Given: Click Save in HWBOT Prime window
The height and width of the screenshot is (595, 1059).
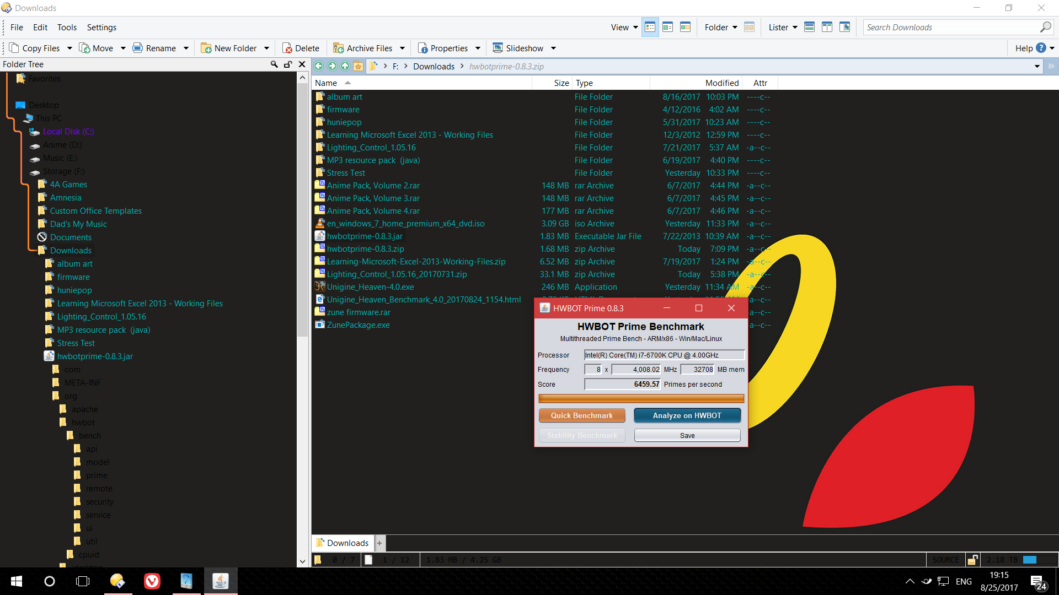Looking at the screenshot, I should click(687, 435).
